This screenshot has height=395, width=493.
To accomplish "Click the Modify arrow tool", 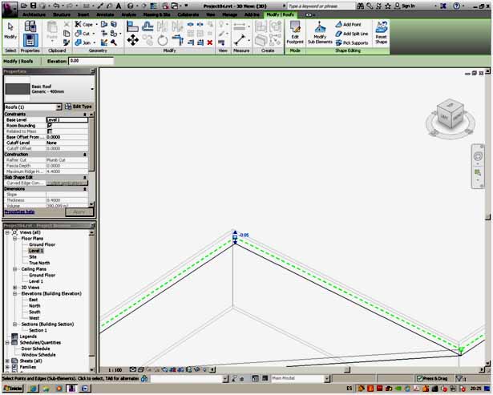I will point(10,30).
